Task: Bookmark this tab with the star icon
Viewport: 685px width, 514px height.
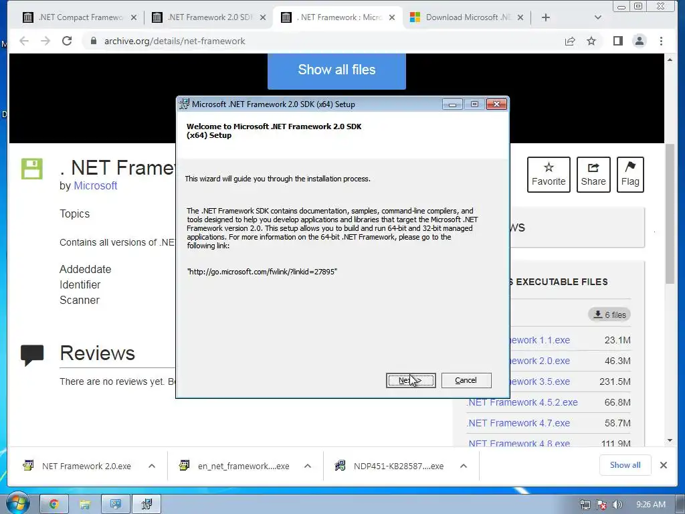Action: pos(591,41)
